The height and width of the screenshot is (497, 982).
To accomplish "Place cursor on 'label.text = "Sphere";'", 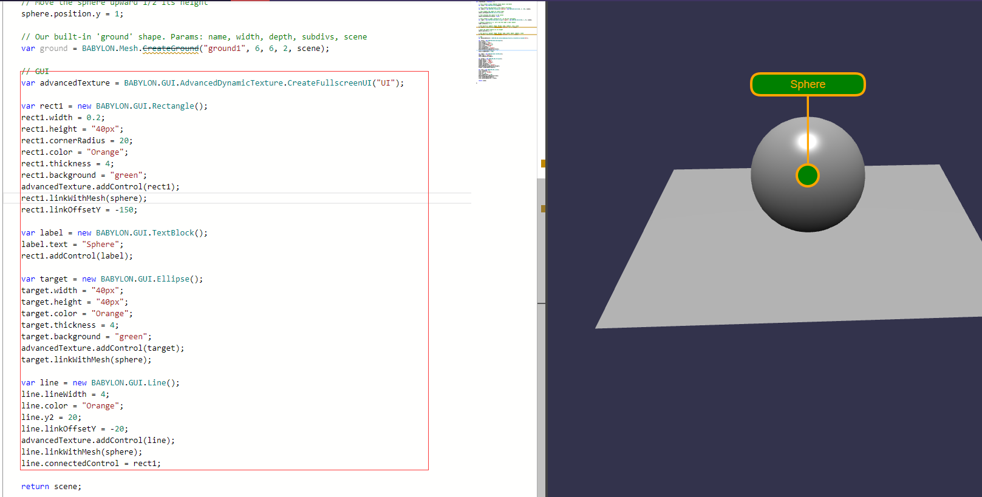I will [72, 245].
